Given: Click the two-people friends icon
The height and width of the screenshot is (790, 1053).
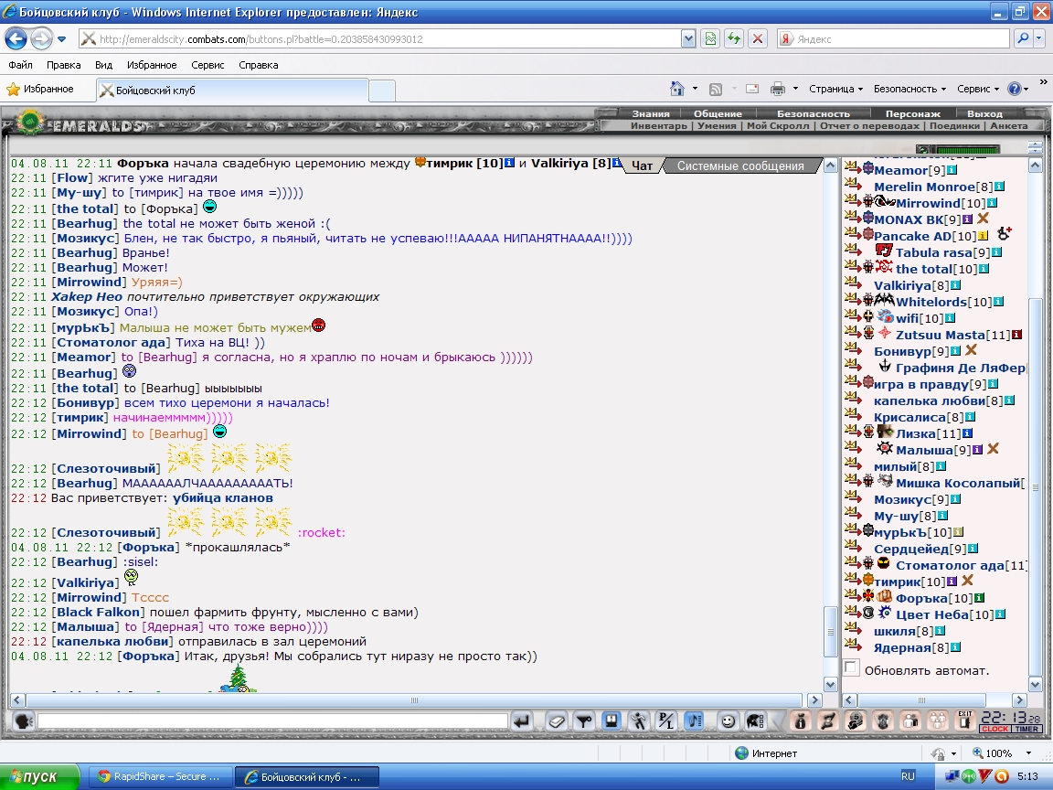Looking at the screenshot, I should [910, 721].
